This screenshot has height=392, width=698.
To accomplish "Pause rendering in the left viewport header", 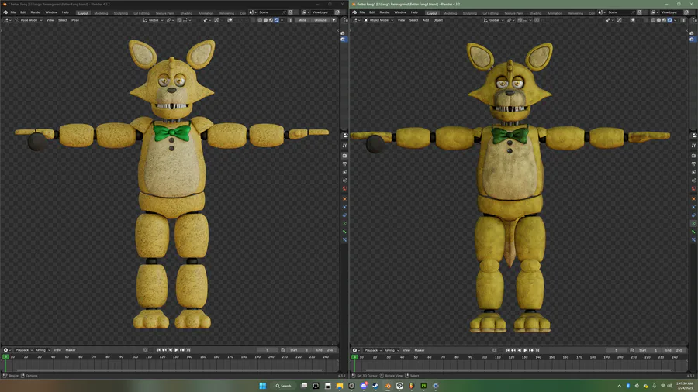I will coord(290,20).
